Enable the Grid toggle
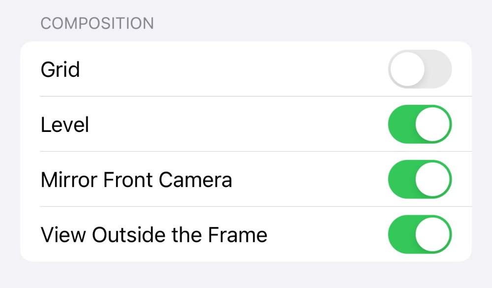Viewport: 492px width, 288px height. (420, 69)
